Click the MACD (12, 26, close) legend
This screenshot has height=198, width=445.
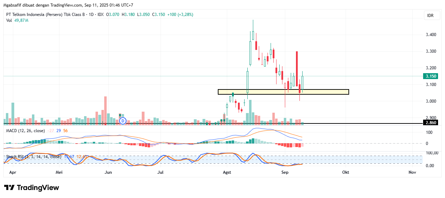coord(25,130)
